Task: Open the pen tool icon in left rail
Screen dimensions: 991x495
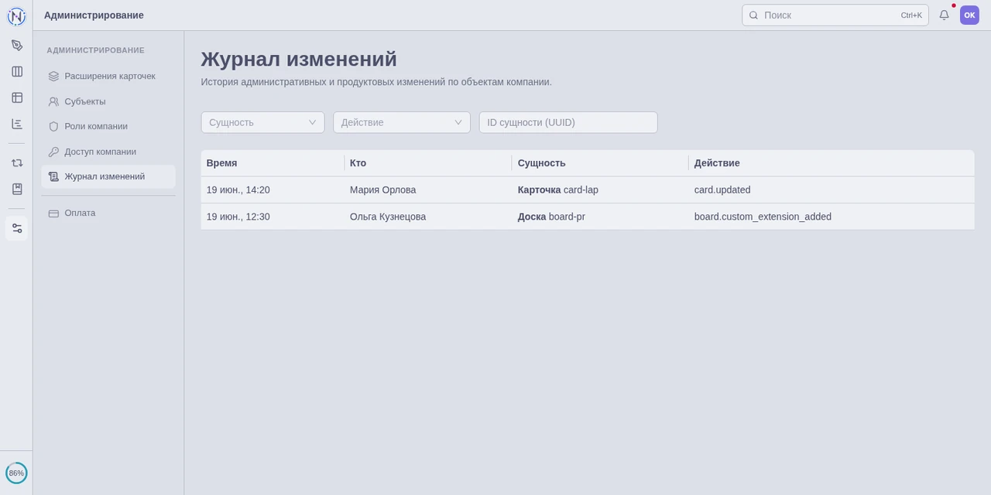Action: tap(16, 45)
